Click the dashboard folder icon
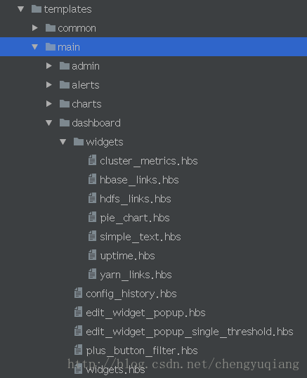The width and height of the screenshot is (307, 378). coord(65,123)
